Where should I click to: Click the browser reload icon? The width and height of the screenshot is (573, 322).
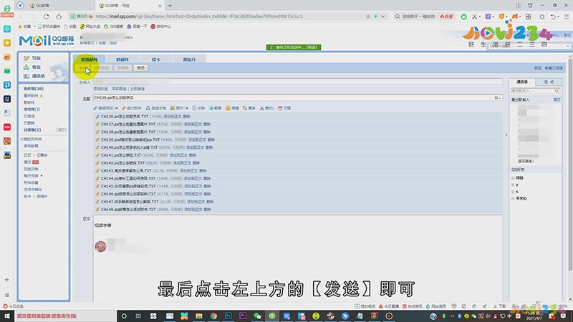pyautogui.click(x=46, y=16)
